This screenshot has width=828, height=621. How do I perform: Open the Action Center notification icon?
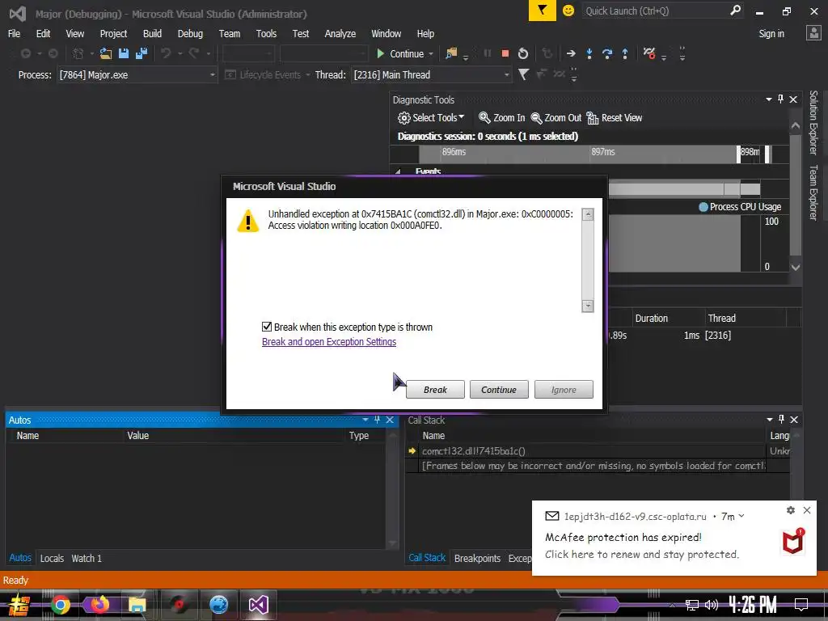tap(801, 604)
